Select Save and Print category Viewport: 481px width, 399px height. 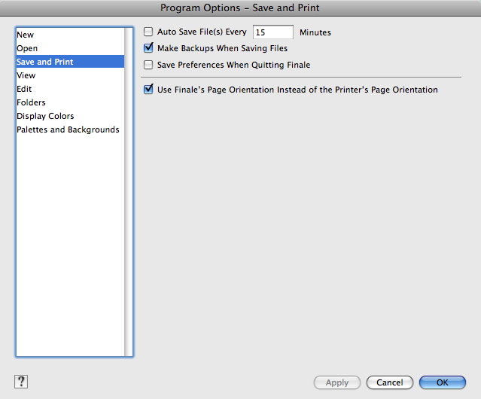[70, 62]
